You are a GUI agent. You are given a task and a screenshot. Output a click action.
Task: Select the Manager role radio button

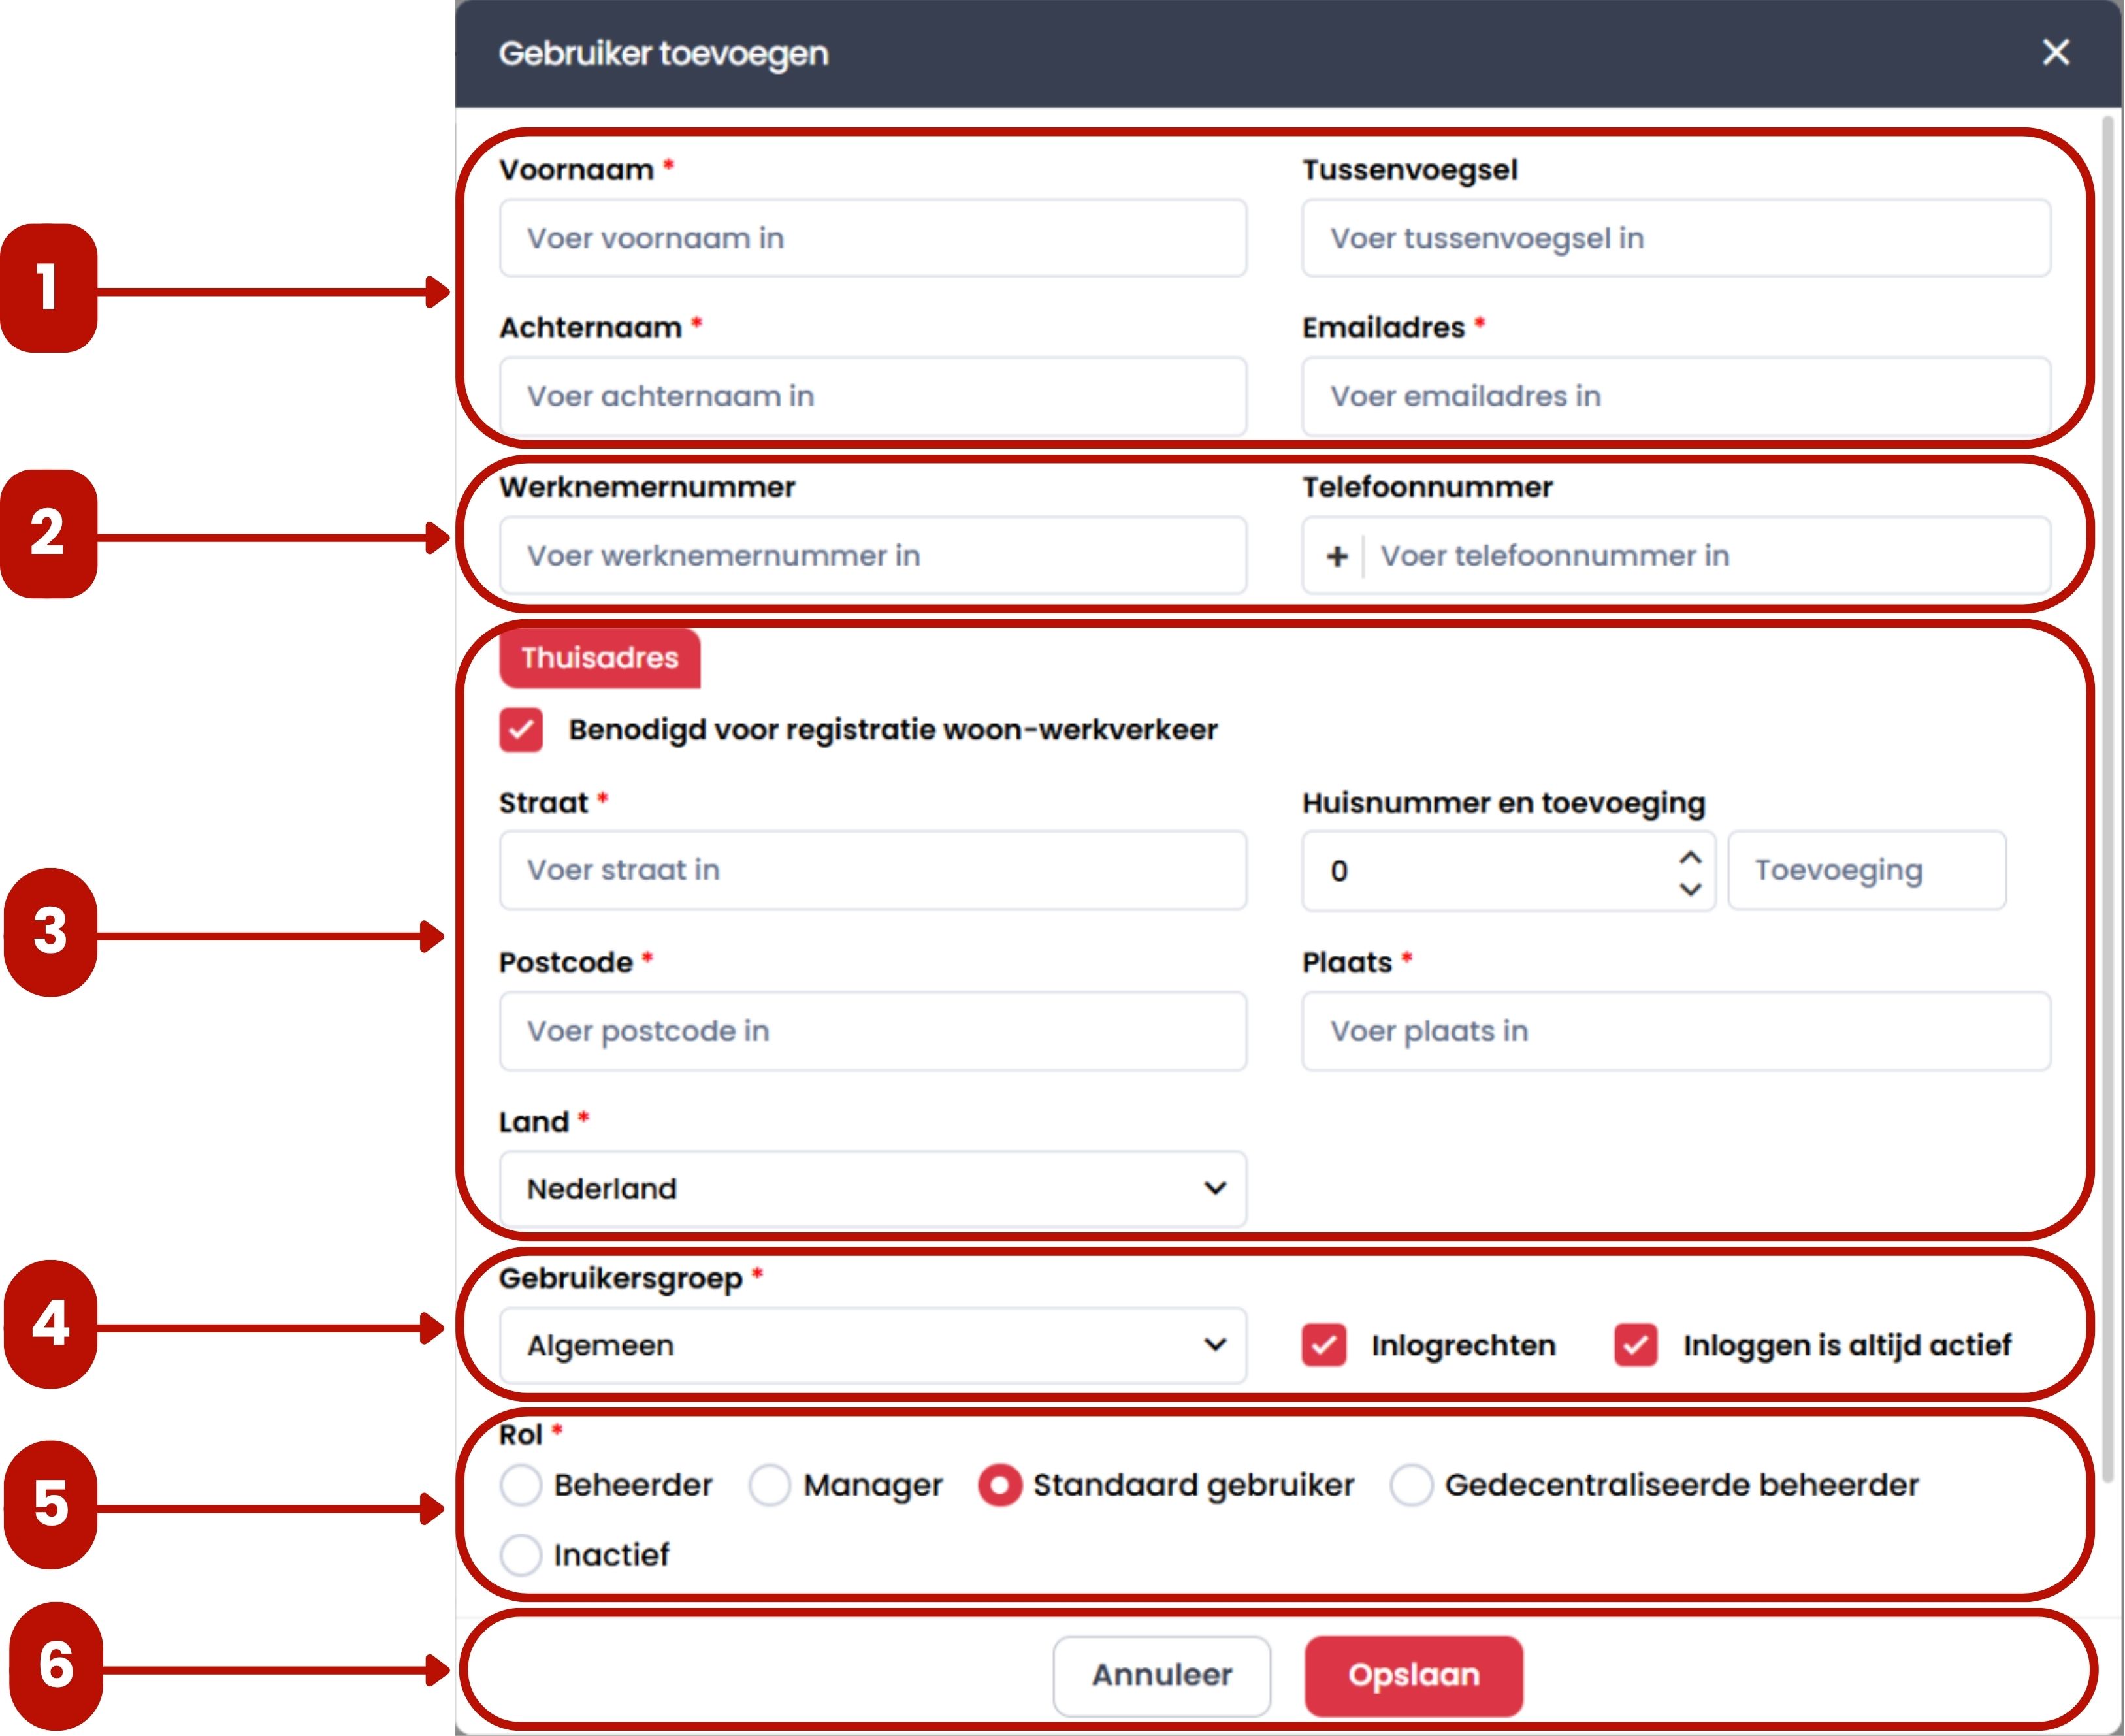(770, 1485)
